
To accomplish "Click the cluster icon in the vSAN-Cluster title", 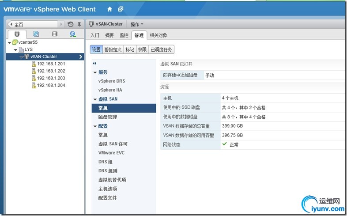I will click(x=91, y=24).
